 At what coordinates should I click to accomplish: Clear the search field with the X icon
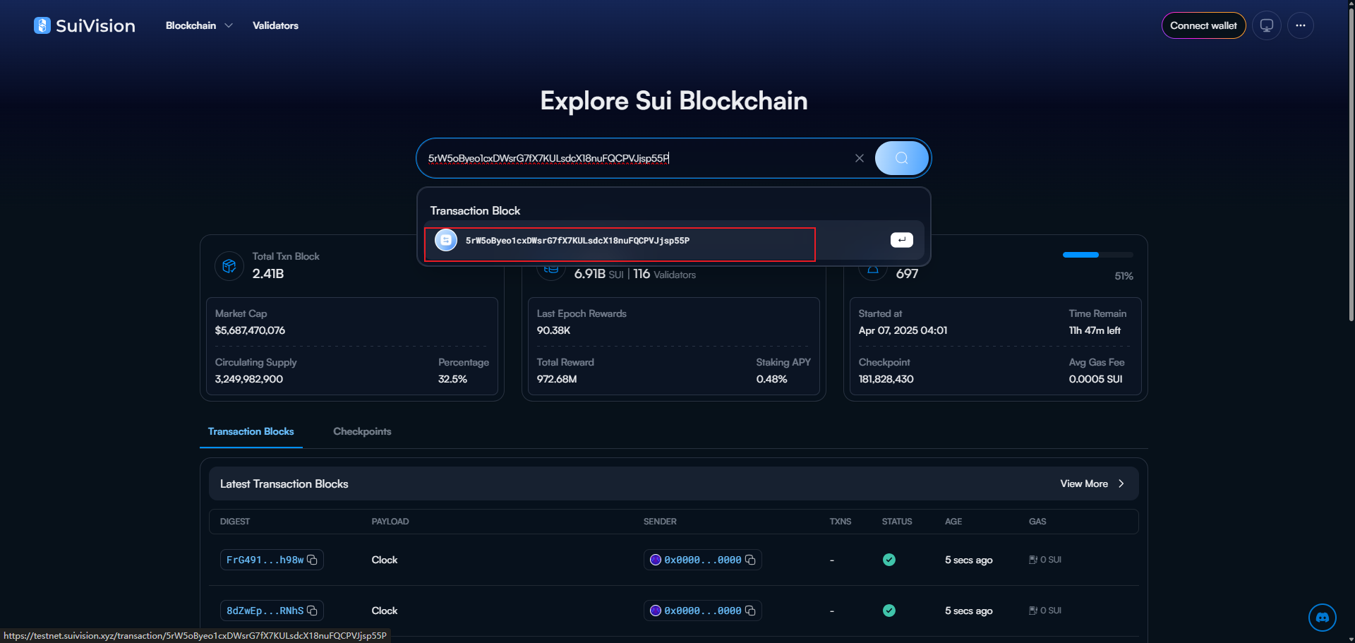(x=859, y=158)
